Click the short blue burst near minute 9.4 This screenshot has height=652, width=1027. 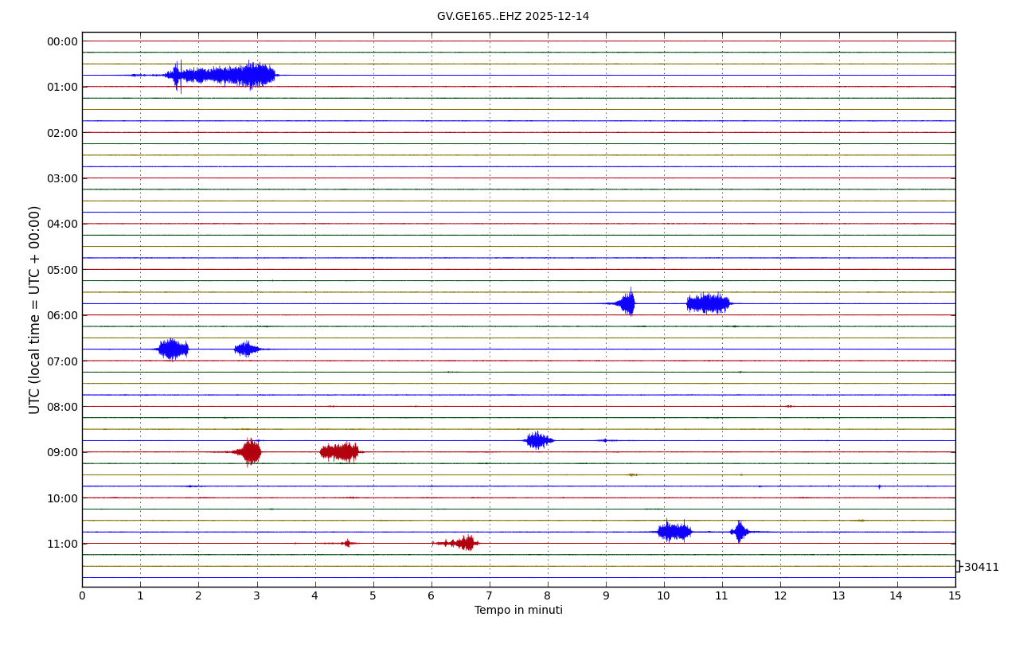point(627,303)
